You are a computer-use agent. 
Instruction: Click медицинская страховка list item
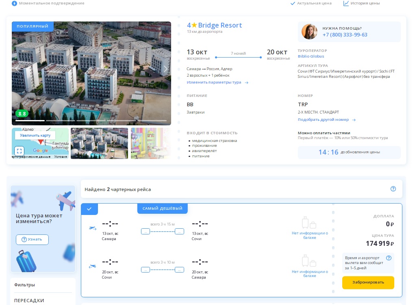[214, 141]
